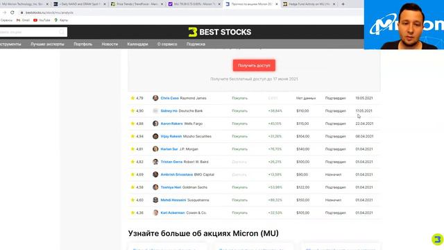
Task: Click the Узнайте больше об акциях Micron heading
Action: point(203,233)
